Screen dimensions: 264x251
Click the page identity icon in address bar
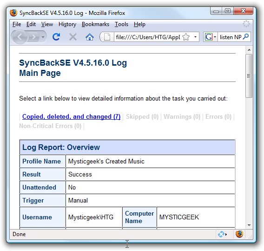[x=107, y=37]
